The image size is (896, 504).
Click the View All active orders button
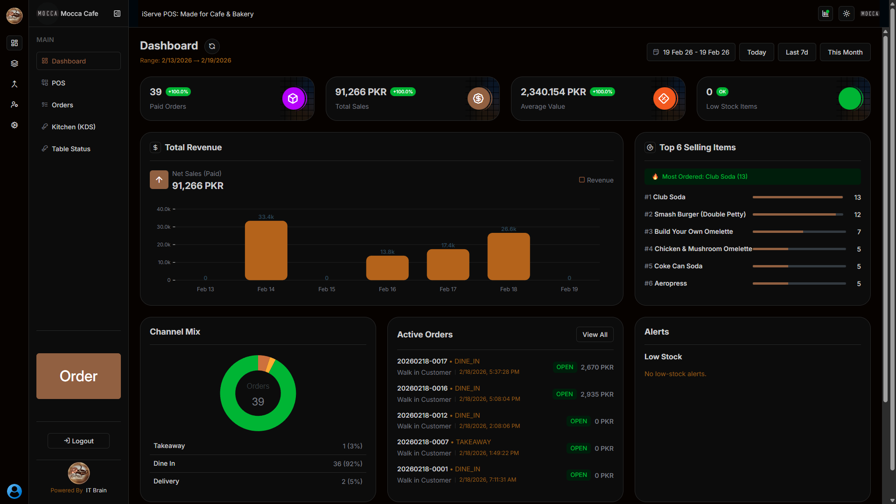pos(595,335)
